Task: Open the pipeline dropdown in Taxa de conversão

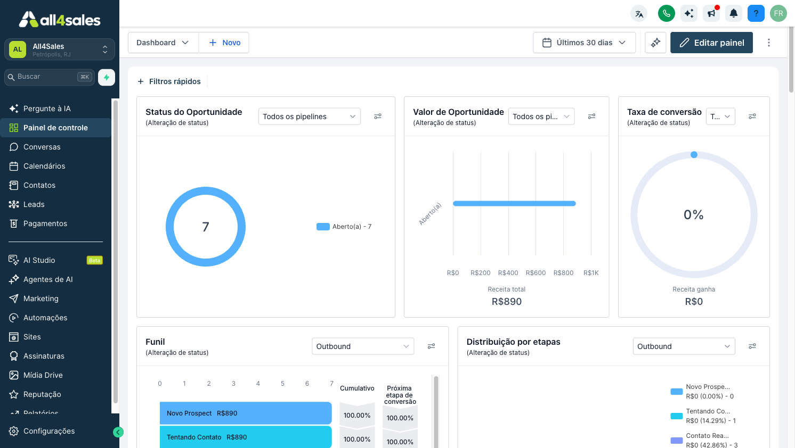Action: pos(721,117)
